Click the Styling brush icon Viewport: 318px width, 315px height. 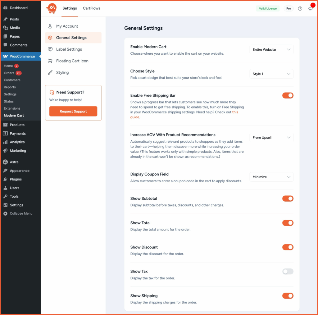pyautogui.click(x=50, y=72)
